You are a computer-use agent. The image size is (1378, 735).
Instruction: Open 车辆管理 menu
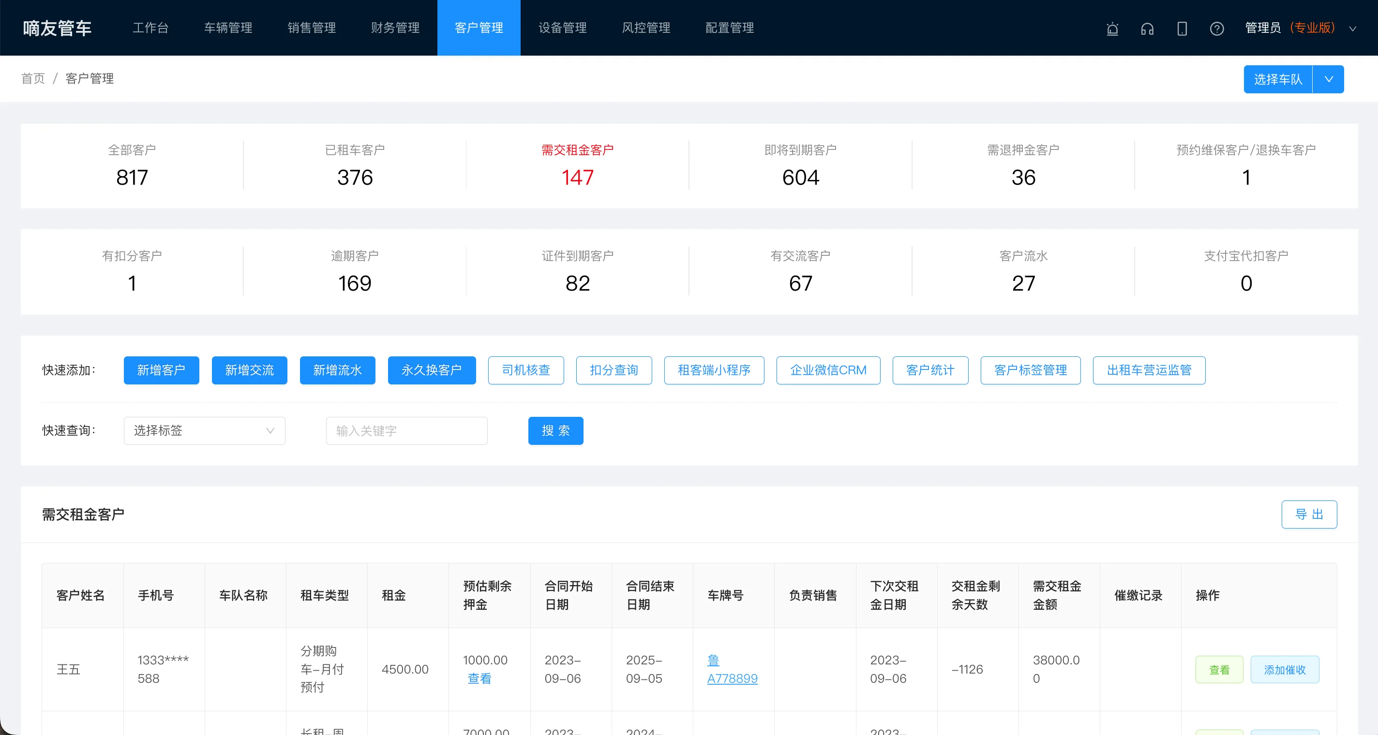click(228, 28)
